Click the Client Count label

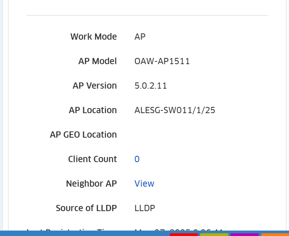click(x=93, y=159)
